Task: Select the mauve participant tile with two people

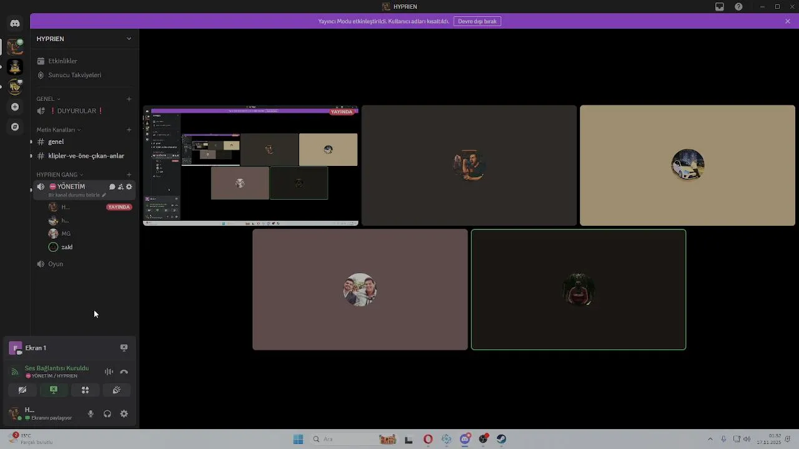Action: tap(360, 289)
